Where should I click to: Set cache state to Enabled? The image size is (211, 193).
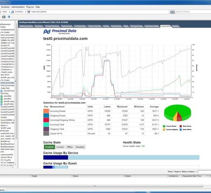coord(49,147)
